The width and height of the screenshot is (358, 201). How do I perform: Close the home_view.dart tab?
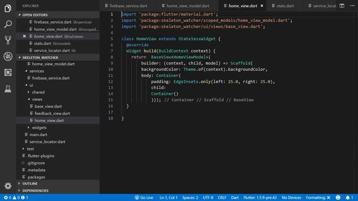262,6
